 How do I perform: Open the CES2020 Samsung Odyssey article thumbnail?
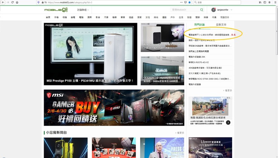point(163,71)
